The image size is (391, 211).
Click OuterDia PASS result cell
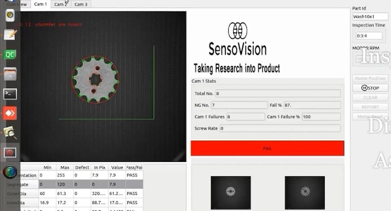[x=134, y=193]
